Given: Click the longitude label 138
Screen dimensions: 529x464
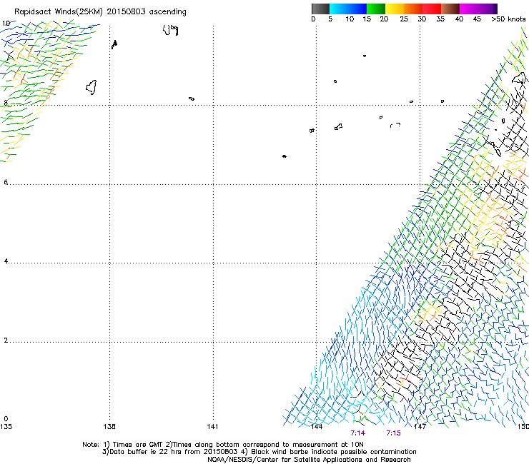Looking at the screenshot, I should 109,427.
